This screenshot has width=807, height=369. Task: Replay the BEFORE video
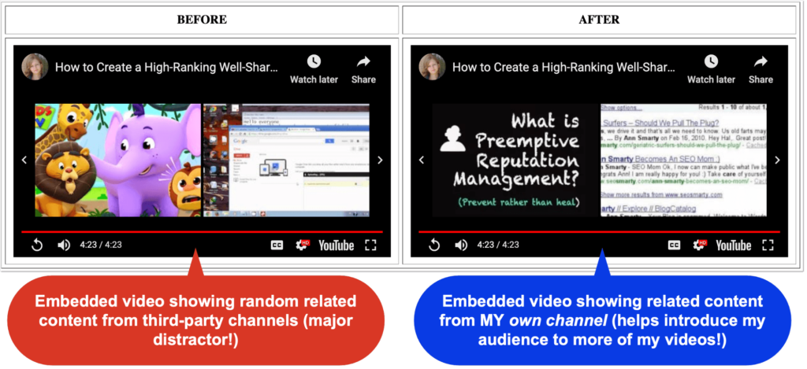point(37,245)
